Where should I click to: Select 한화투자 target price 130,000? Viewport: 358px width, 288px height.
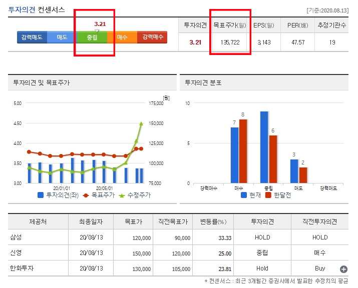point(142,269)
